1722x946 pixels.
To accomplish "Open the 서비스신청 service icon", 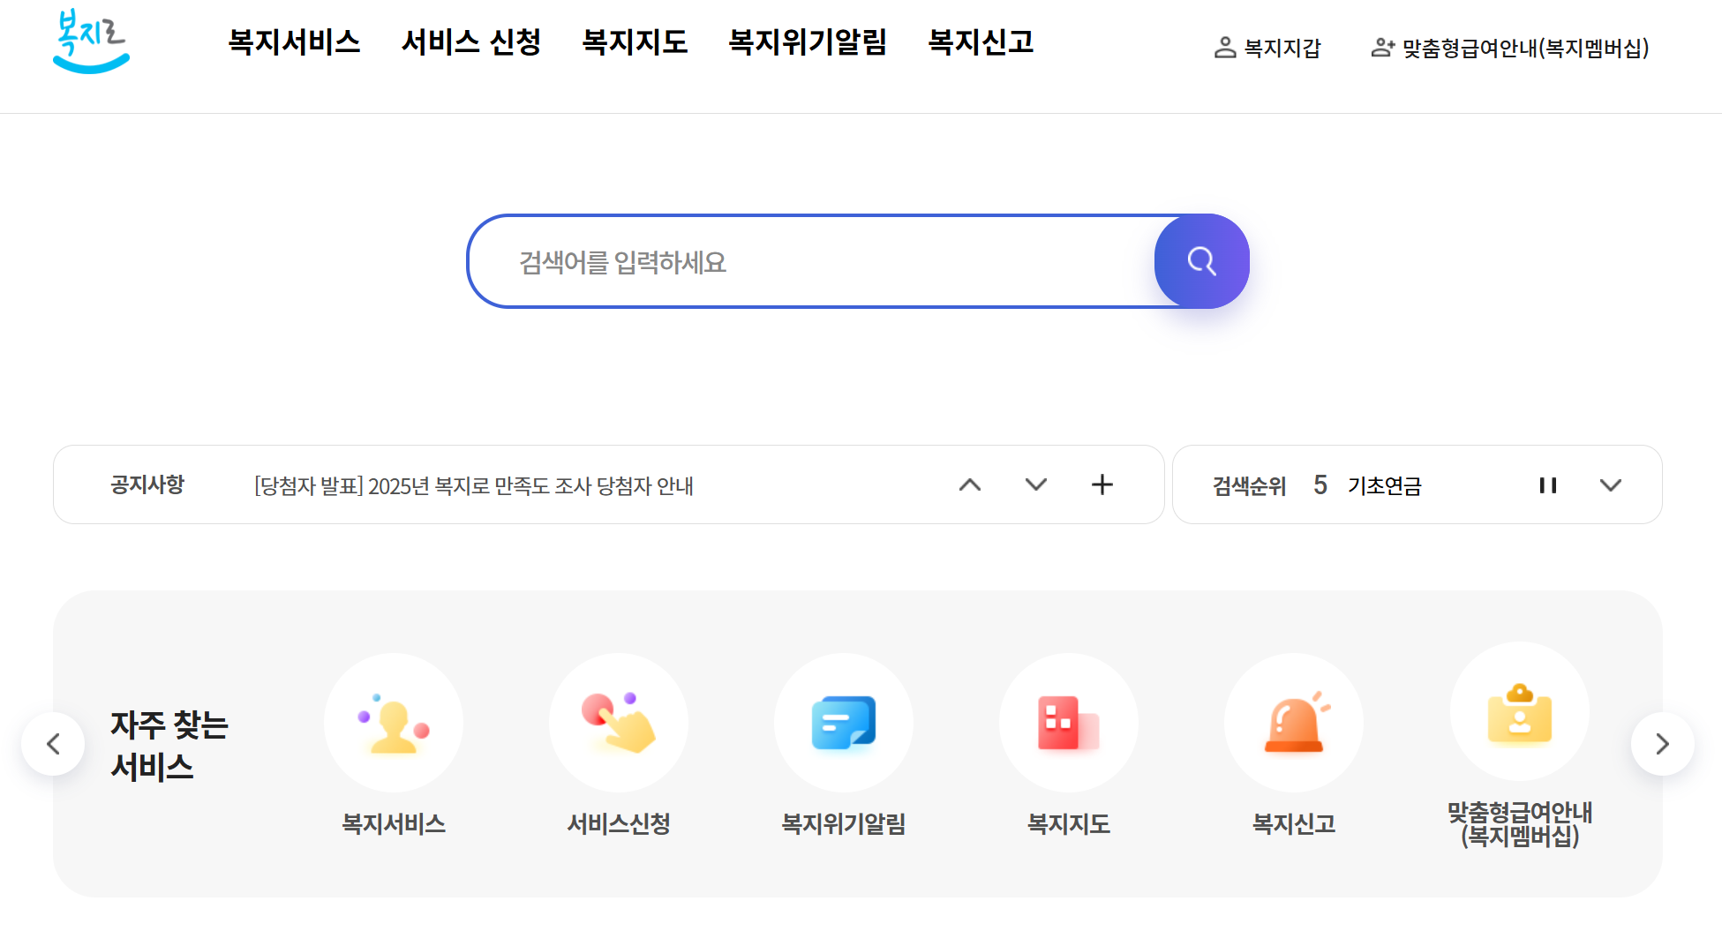I will coord(619,722).
